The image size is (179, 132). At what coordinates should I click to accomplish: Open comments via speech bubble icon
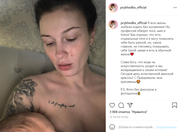tap(121, 105)
